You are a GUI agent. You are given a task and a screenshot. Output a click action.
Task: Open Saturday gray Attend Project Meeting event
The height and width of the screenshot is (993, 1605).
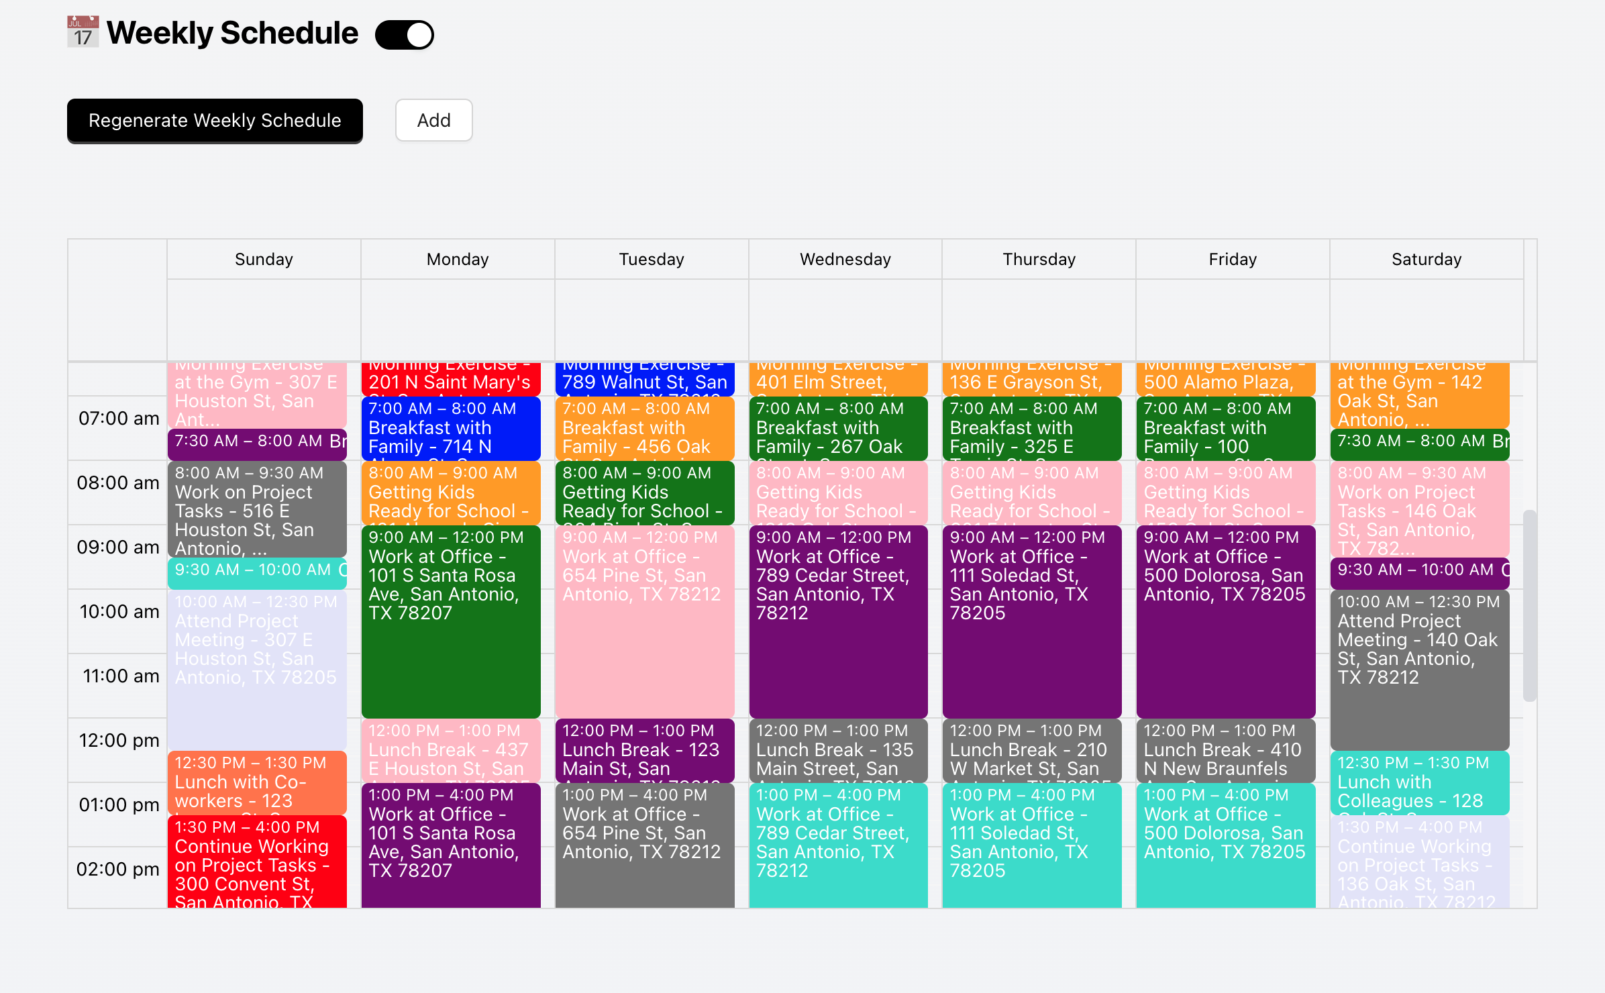(x=1419, y=669)
